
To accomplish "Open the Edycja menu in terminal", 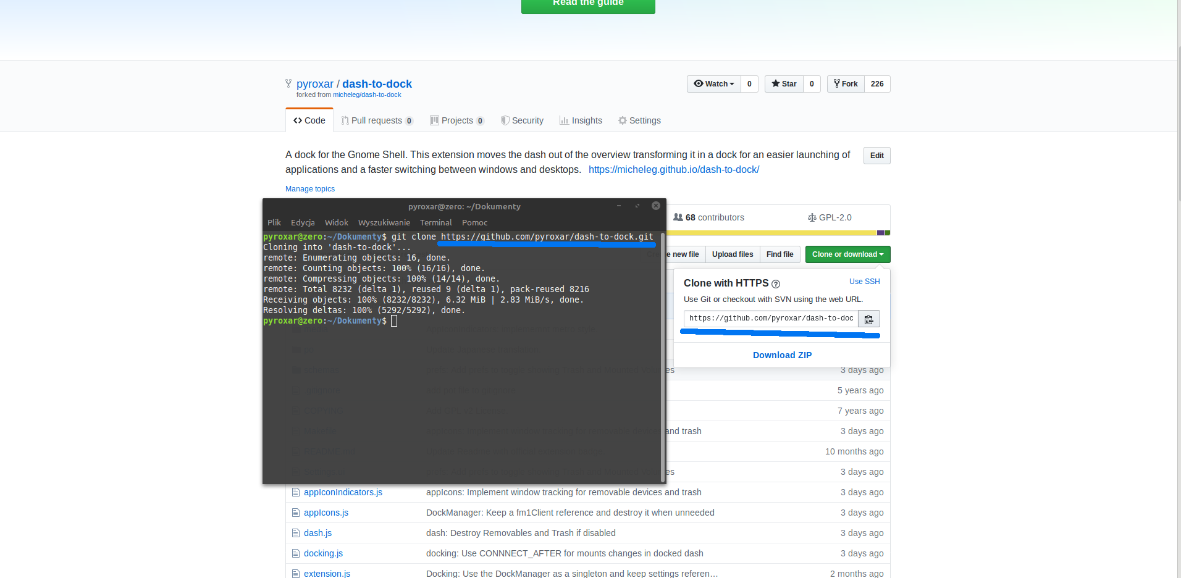I will [303, 222].
